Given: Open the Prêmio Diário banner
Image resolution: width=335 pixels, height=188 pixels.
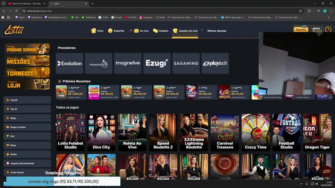Looking at the screenshot, I should (x=27, y=49).
